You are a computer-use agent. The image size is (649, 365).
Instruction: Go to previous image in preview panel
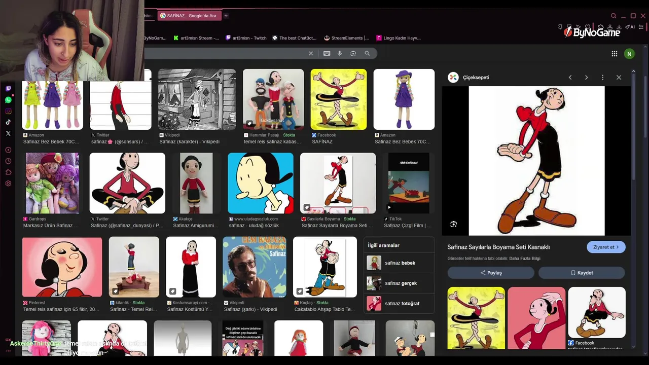pyautogui.click(x=570, y=78)
